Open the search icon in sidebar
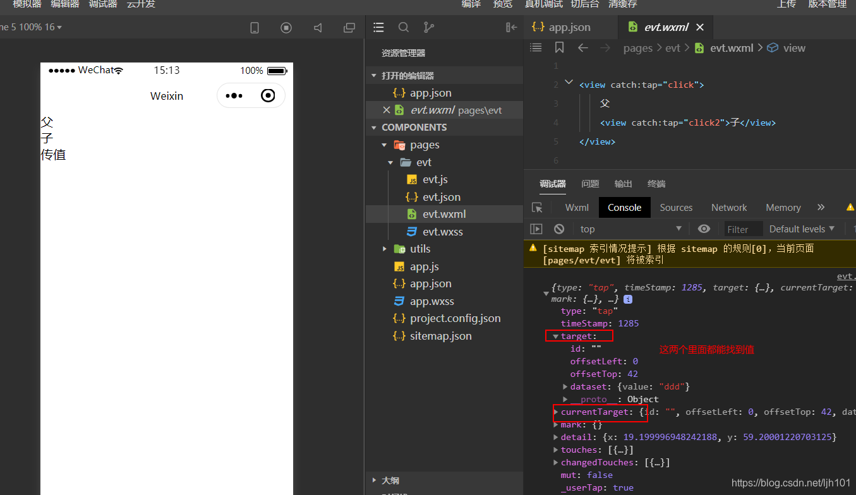 (403, 27)
